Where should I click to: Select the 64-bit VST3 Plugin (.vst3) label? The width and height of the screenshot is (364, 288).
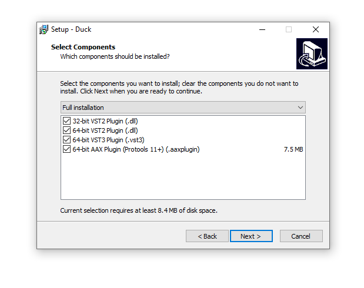108,140
